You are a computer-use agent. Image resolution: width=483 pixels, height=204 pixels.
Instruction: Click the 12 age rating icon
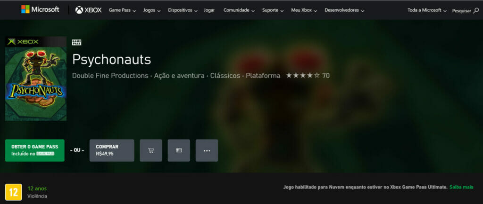(x=14, y=192)
